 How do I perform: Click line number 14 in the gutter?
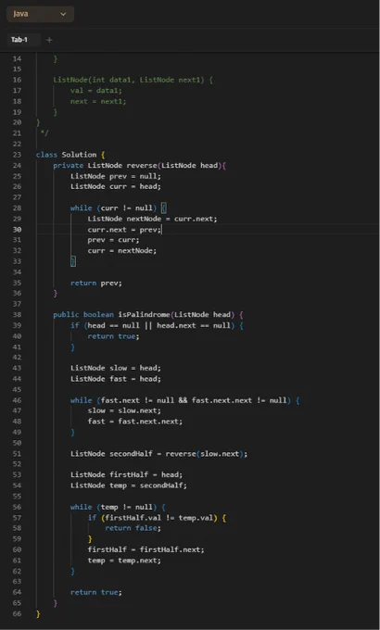click(17, 58)
